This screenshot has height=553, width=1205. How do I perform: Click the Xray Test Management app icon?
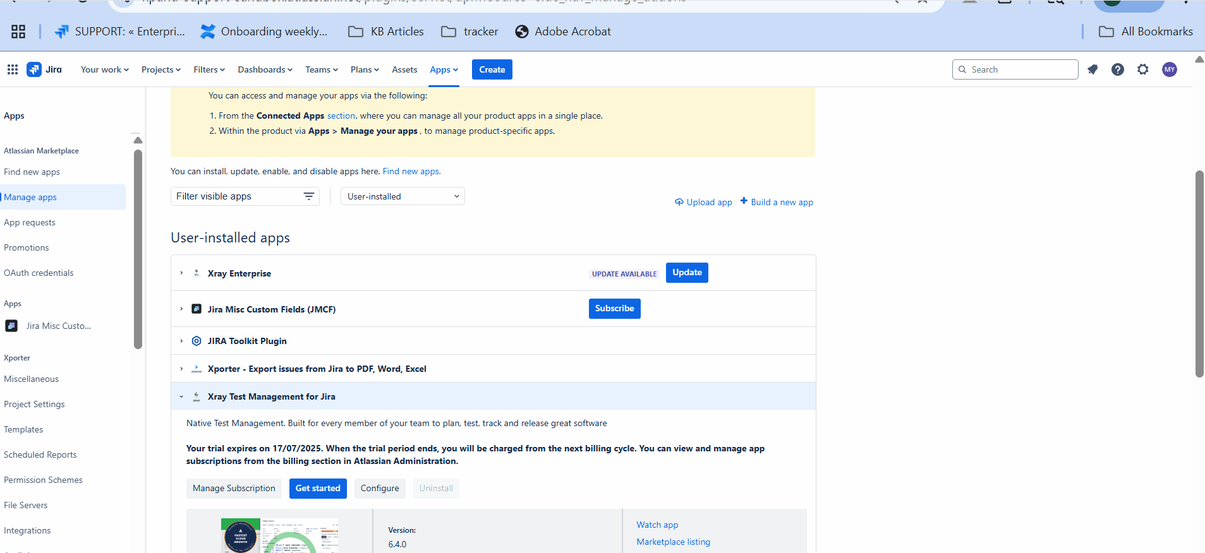197,396
